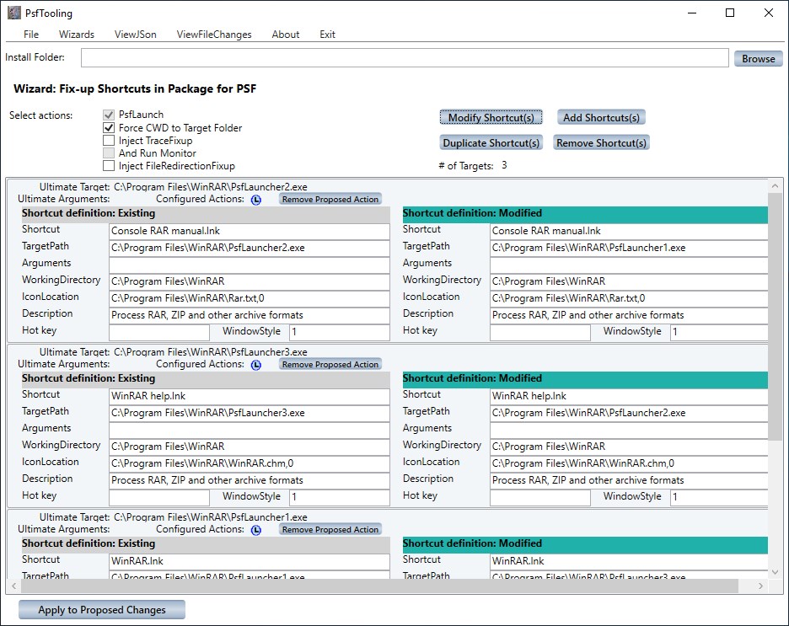Open the Wizards menu

point(77,35)
